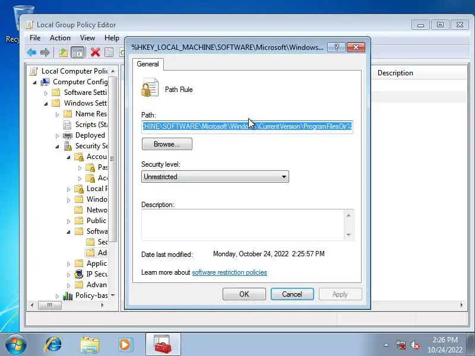Open Start menu orb
Viewport: 475px width, 356px height.
pos(16,345)
